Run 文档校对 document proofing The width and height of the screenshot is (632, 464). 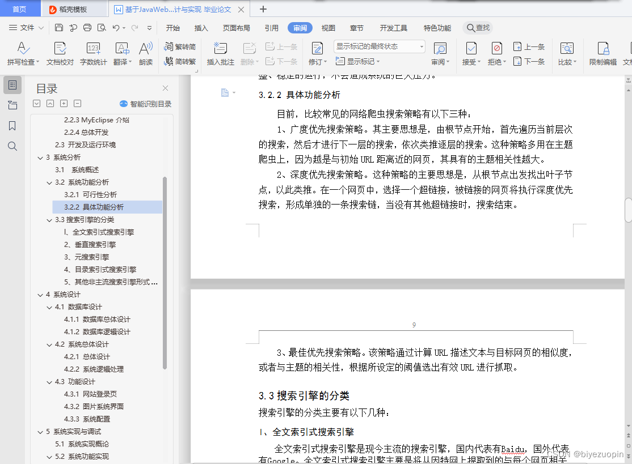click(x=59, y=53)
